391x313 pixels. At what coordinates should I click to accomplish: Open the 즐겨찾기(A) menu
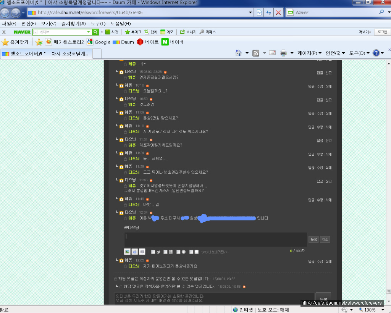74,24
